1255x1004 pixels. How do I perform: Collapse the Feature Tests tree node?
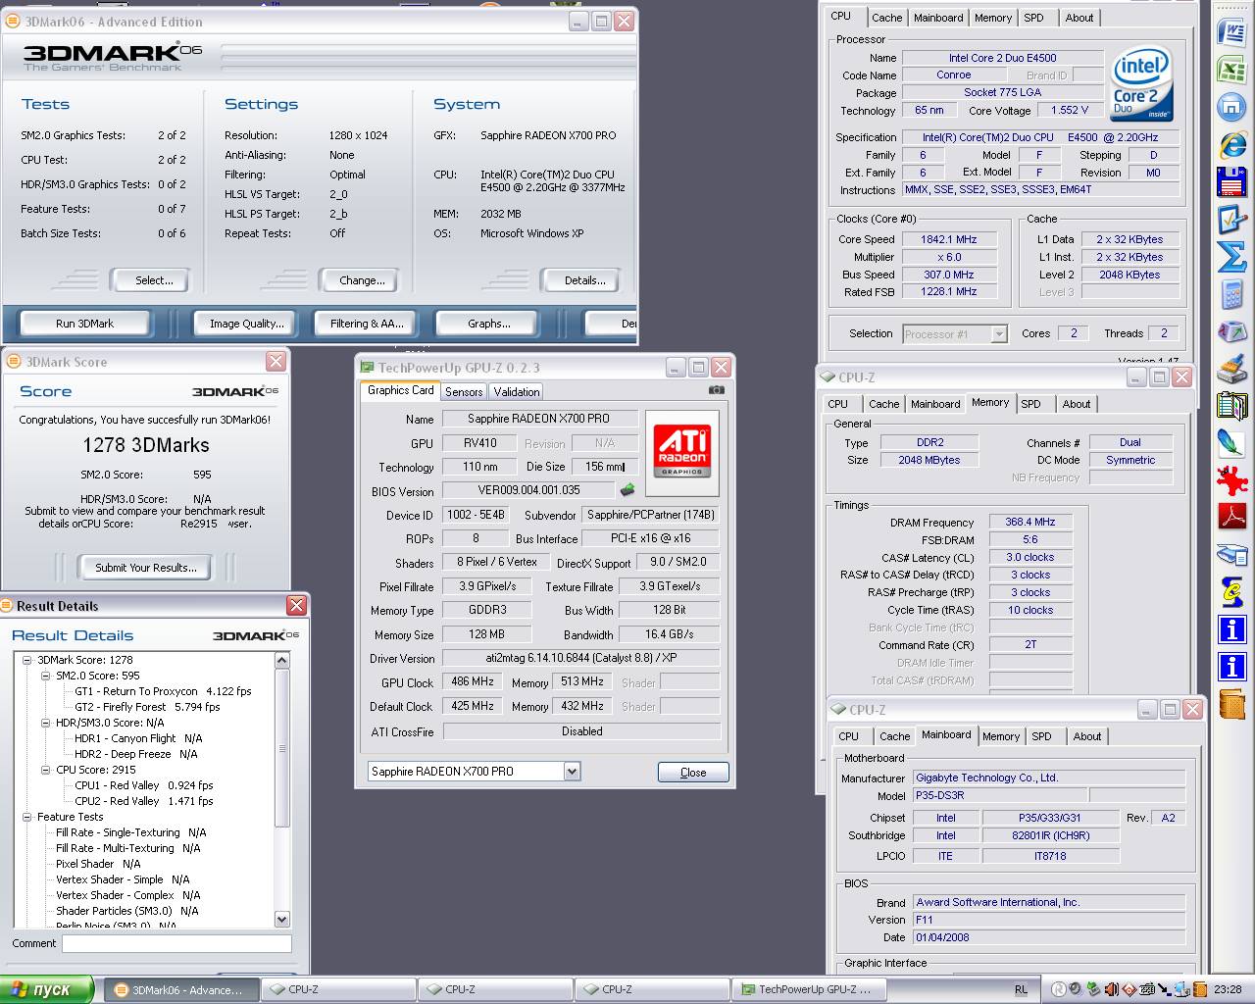[x=28, y=817]
